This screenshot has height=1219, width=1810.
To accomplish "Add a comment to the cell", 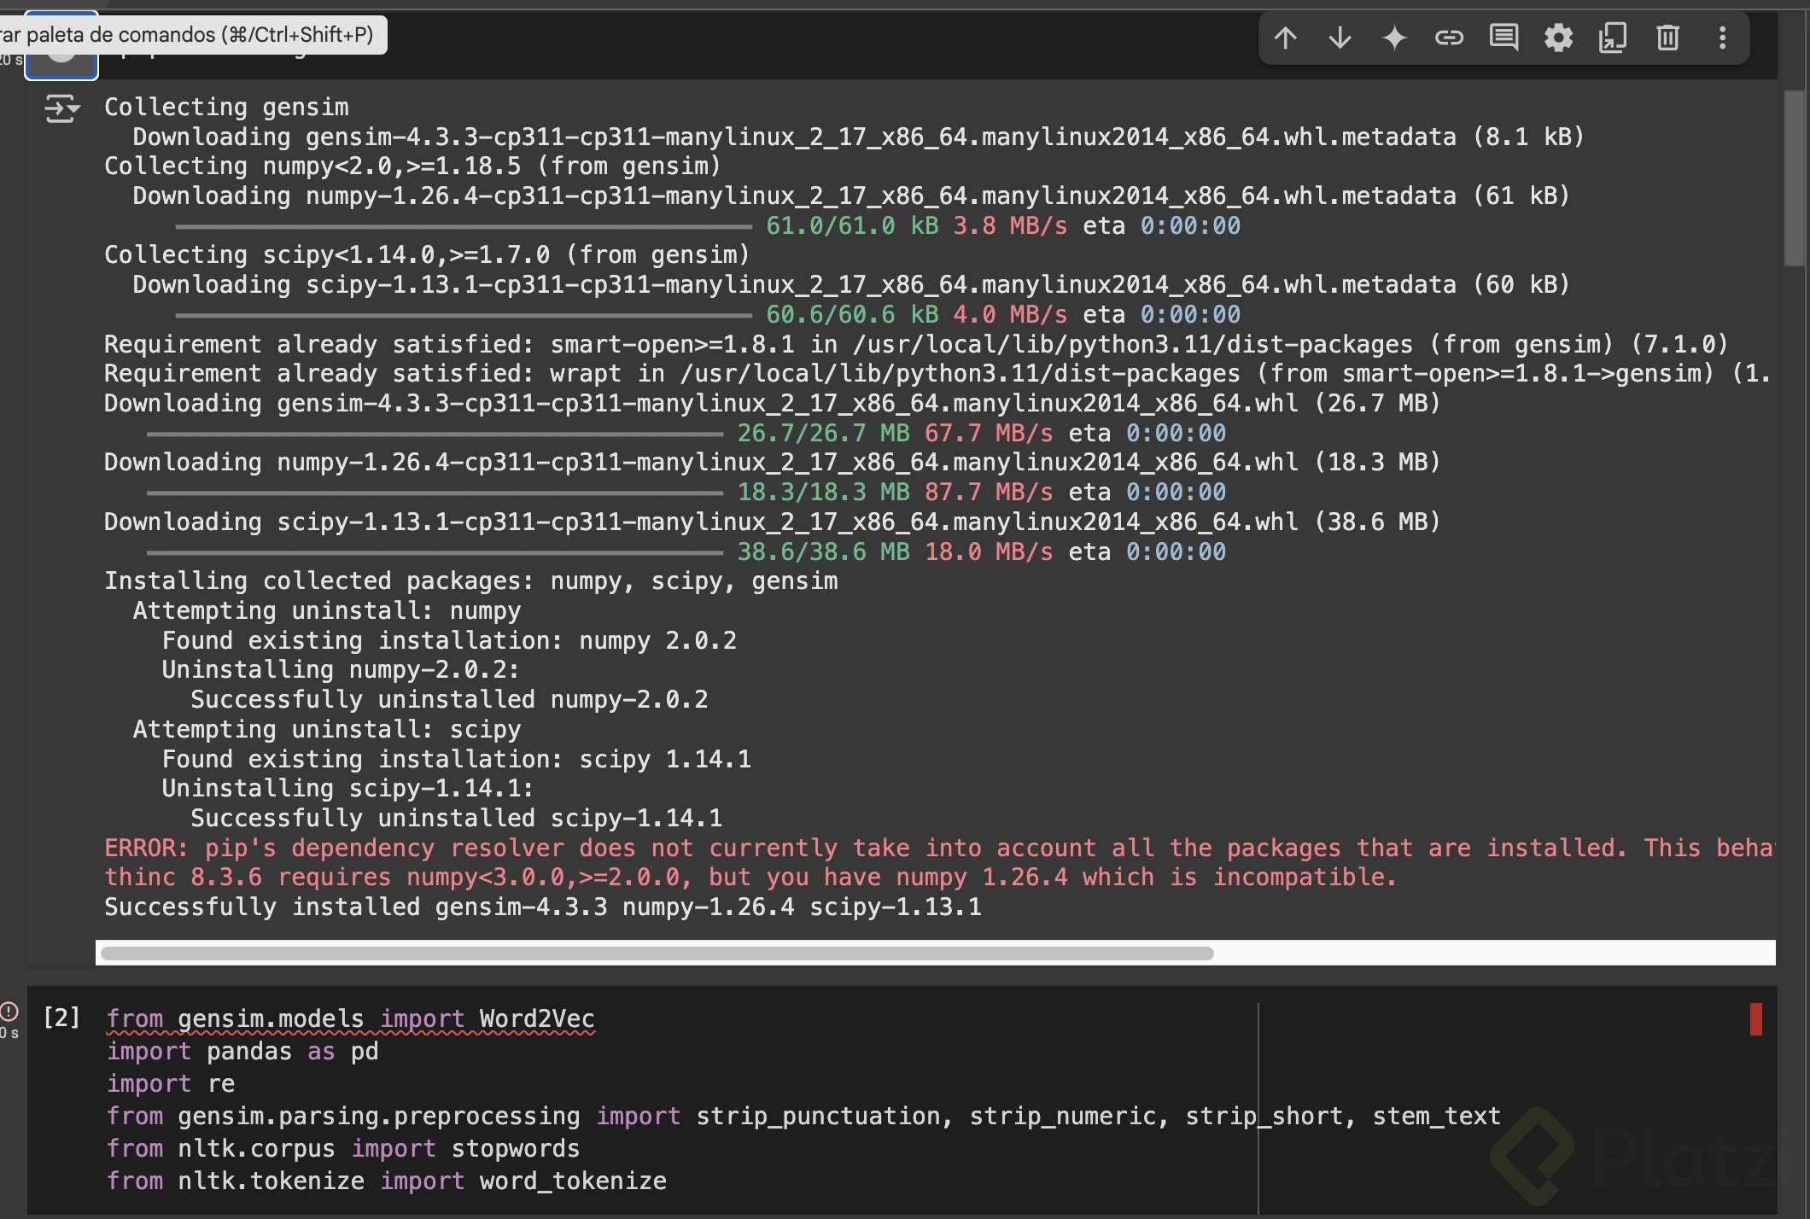I will (x=1503, y=38).
